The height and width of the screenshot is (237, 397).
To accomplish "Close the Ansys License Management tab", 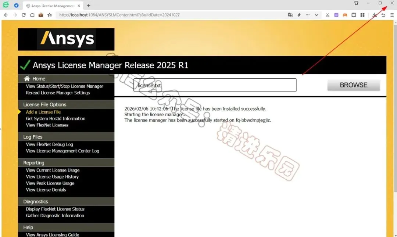I will point(79,6).
